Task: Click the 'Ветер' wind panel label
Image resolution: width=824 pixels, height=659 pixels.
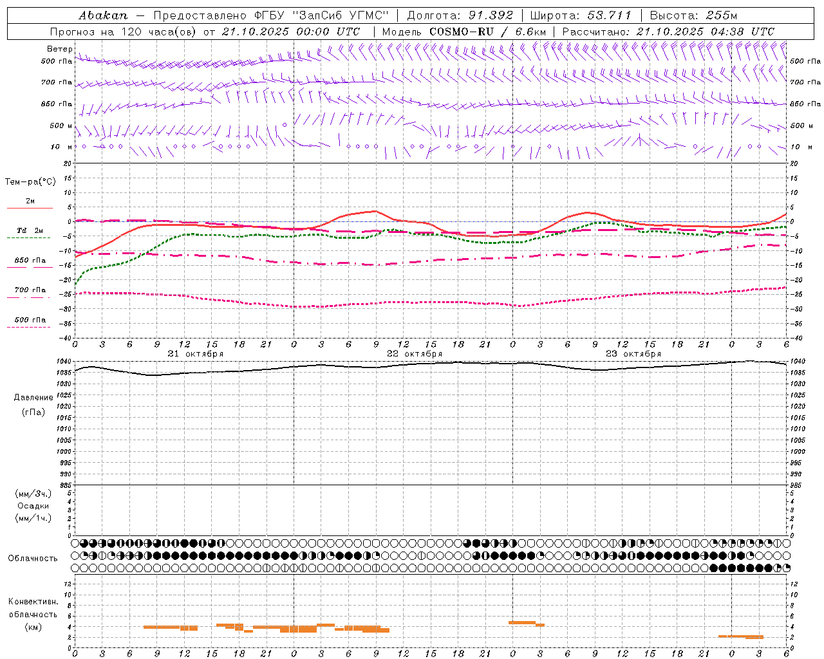Action: tap(60, 49)
